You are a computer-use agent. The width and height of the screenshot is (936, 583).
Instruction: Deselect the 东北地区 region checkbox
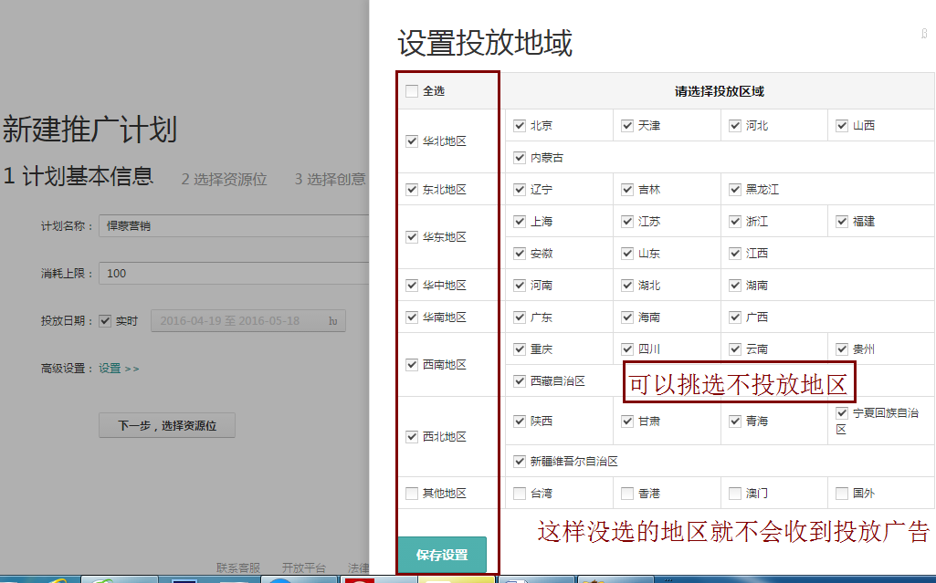(412, 190)
